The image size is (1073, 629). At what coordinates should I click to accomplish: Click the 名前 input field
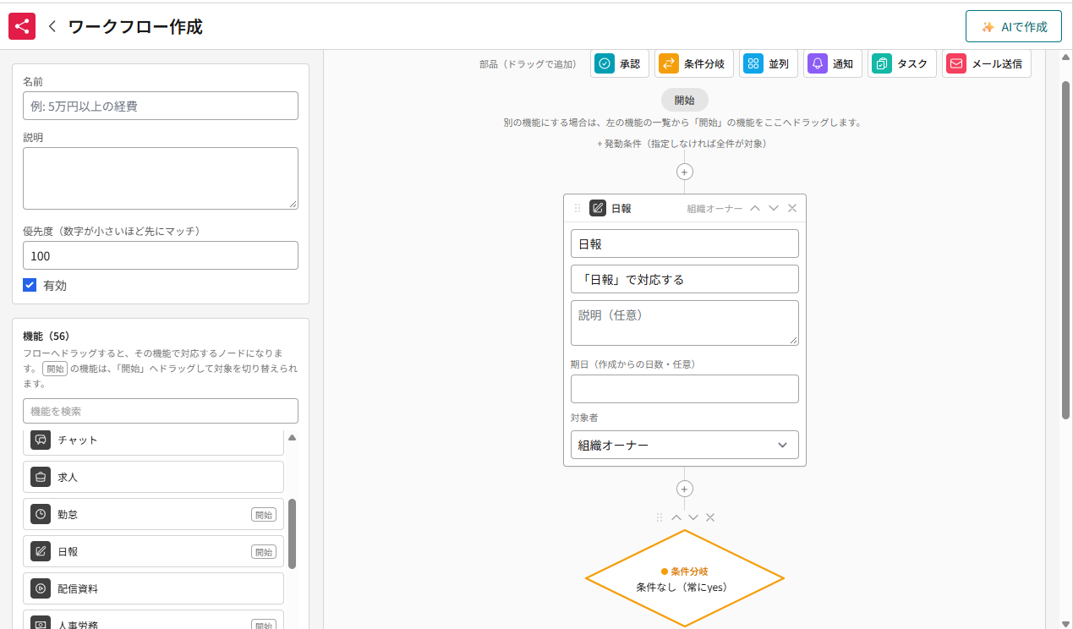(x=161, y=106)
